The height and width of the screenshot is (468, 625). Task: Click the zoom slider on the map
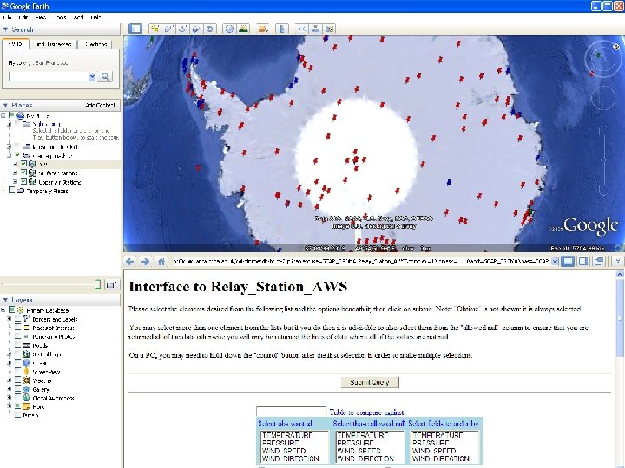click(603, 160)
